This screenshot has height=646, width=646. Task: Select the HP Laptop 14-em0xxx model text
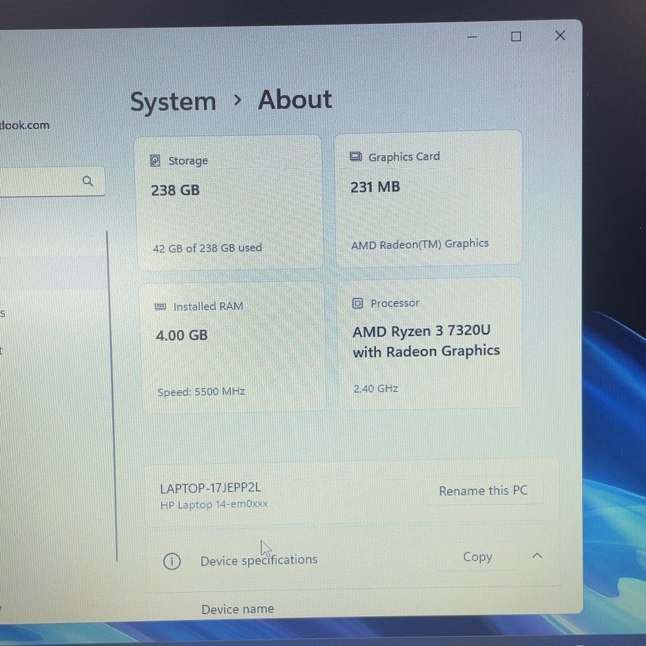[x=214, y=504]
